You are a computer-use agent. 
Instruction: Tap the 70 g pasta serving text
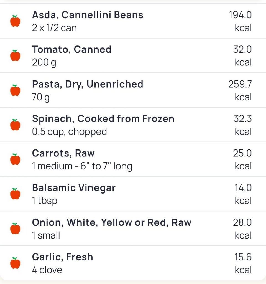pyautogui.click(x=41, y=97)
